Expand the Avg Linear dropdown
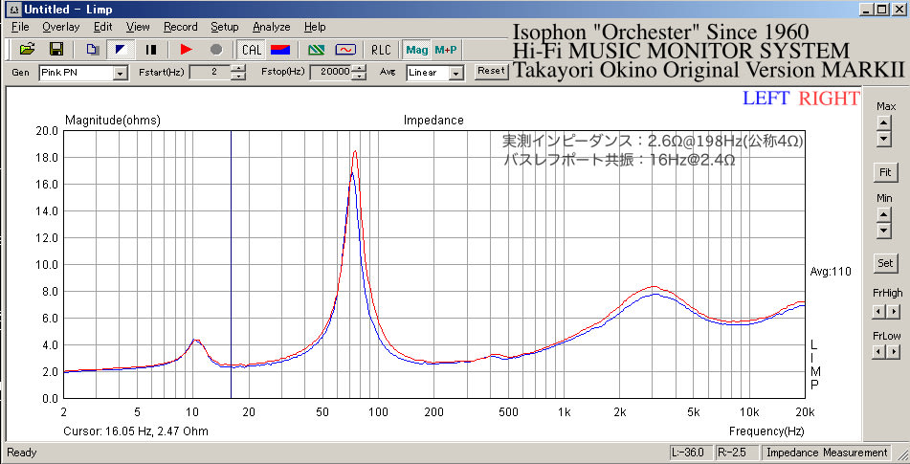910x464 pixels. (x=457, y=73)
